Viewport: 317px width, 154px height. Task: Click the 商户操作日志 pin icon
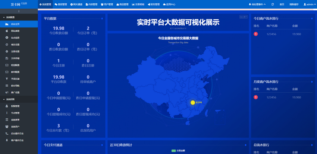point(7,140)
